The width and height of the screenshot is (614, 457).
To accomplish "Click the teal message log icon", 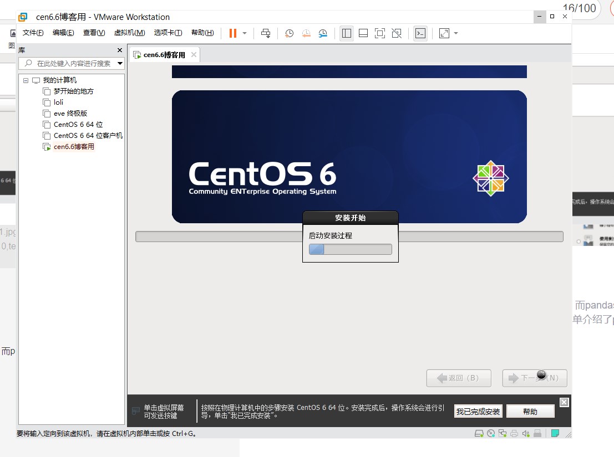I will pyautogui.click(x=555, y=433).
